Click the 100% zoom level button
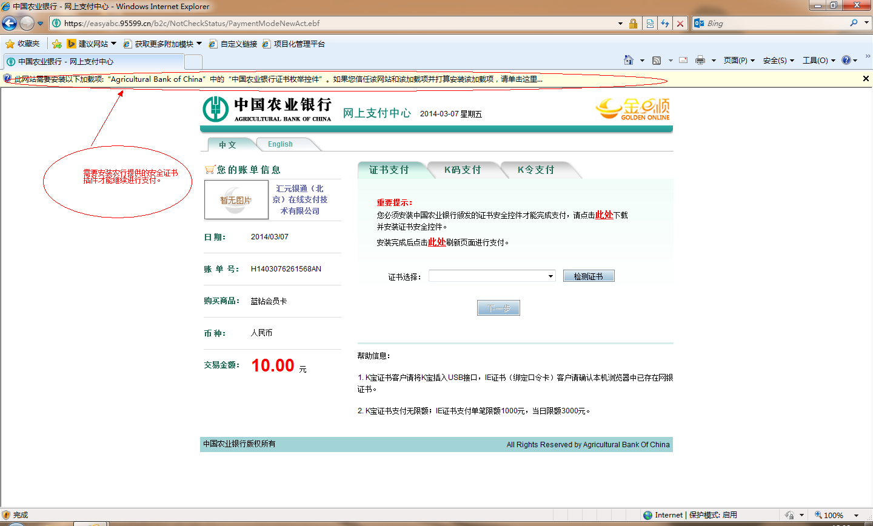The height and width of the screenshot is (526, 873). [x=829, y=515]
